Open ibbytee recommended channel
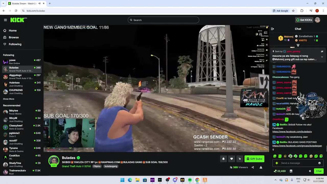The image size is (327, 184). 22,112
